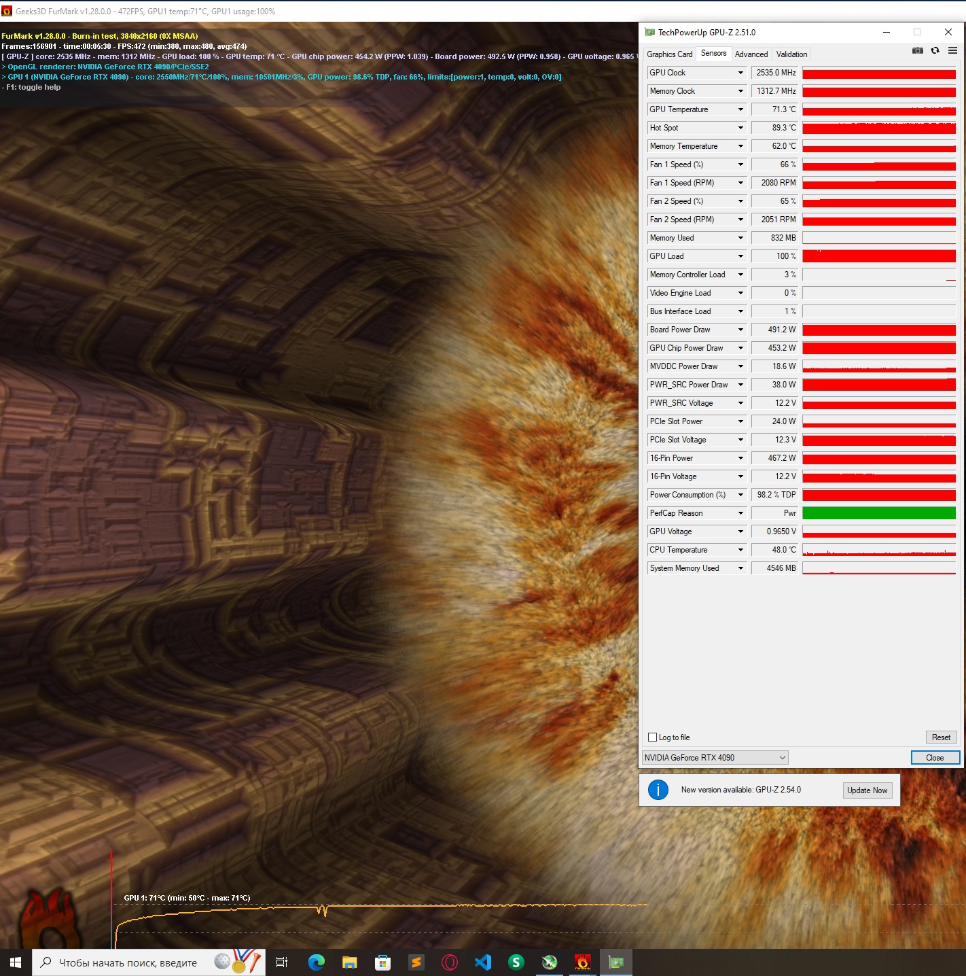966x976 pixels.
Task: Open the GPU-Z hamburger menu
Action: point(952,50)
